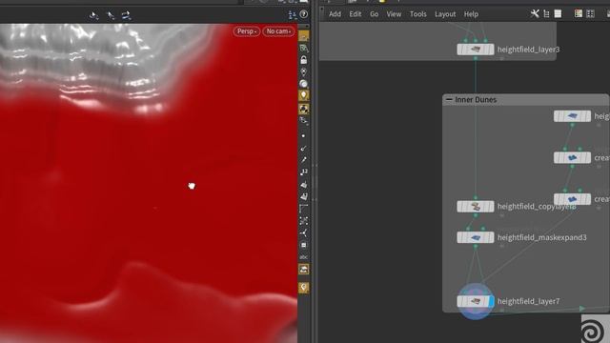Click the heightfield_maskexpand3 label text

[542, 237]
